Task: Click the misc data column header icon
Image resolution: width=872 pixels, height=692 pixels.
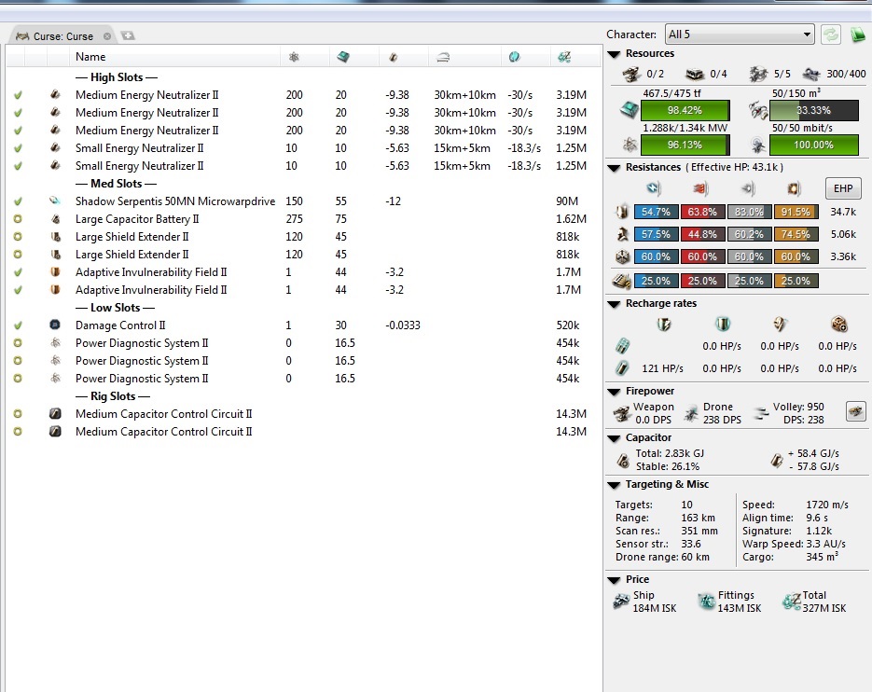Action: (515, 57)
